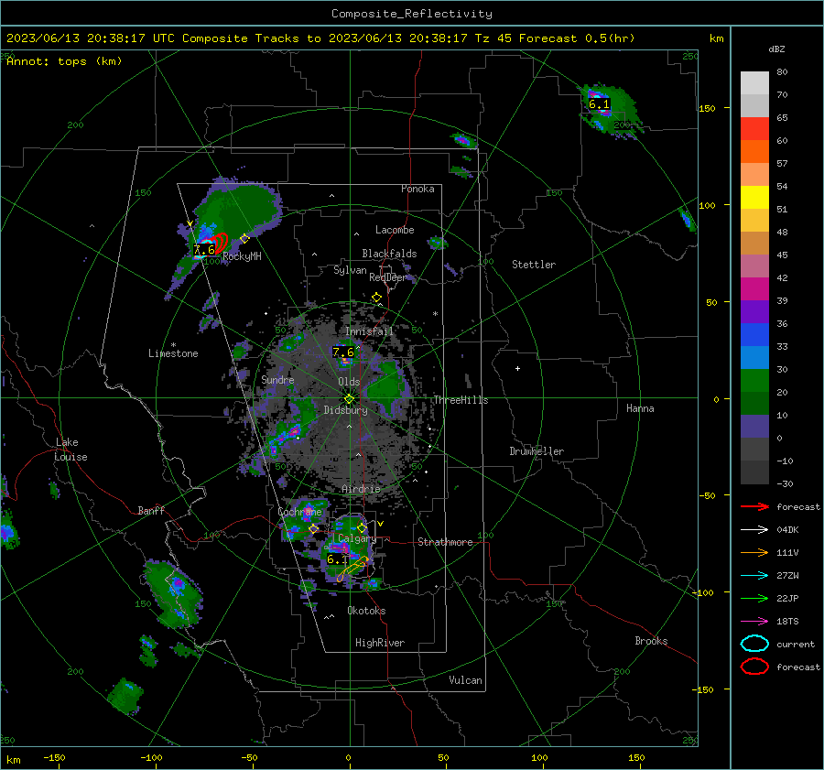Screen dimensions: 824x770
Task: Pick the red swatch on the dBZ scale
Action: pos(754,129)
